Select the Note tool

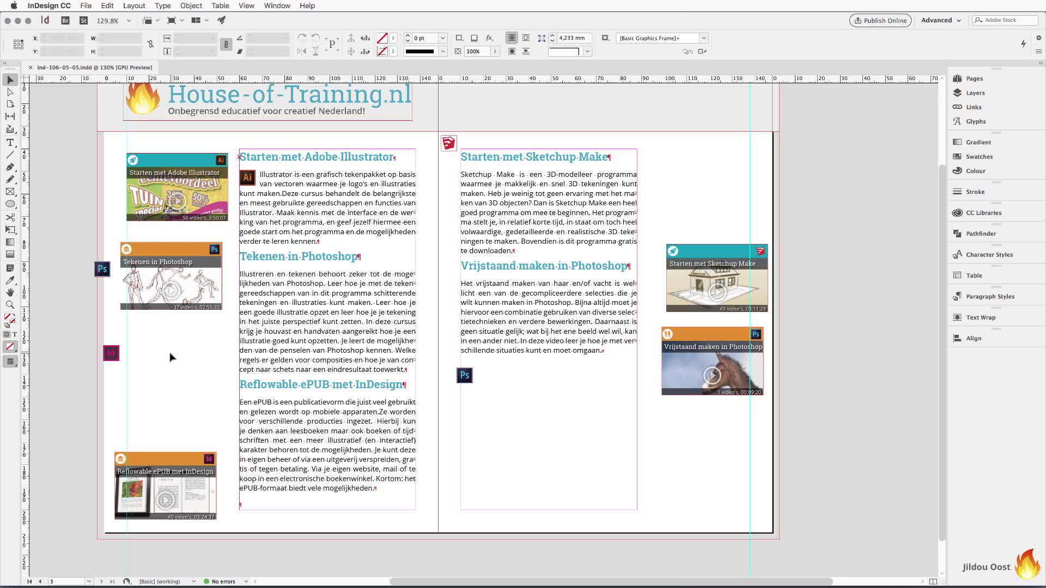tap(10, 268)
